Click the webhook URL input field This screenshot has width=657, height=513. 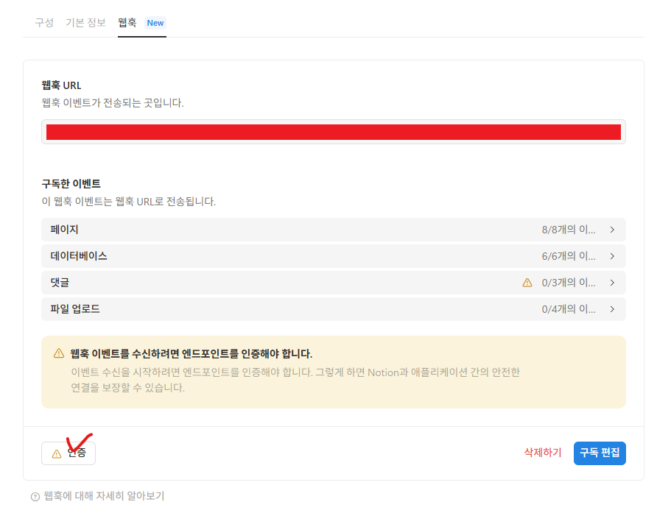pos(334,132)
